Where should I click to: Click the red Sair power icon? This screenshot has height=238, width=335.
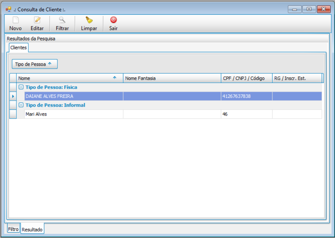tap(113, 20)
